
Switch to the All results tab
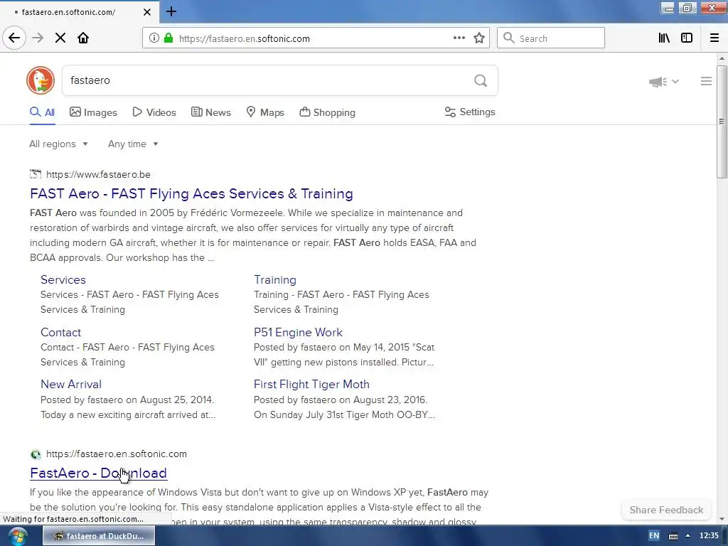click(x=42, y=112)
